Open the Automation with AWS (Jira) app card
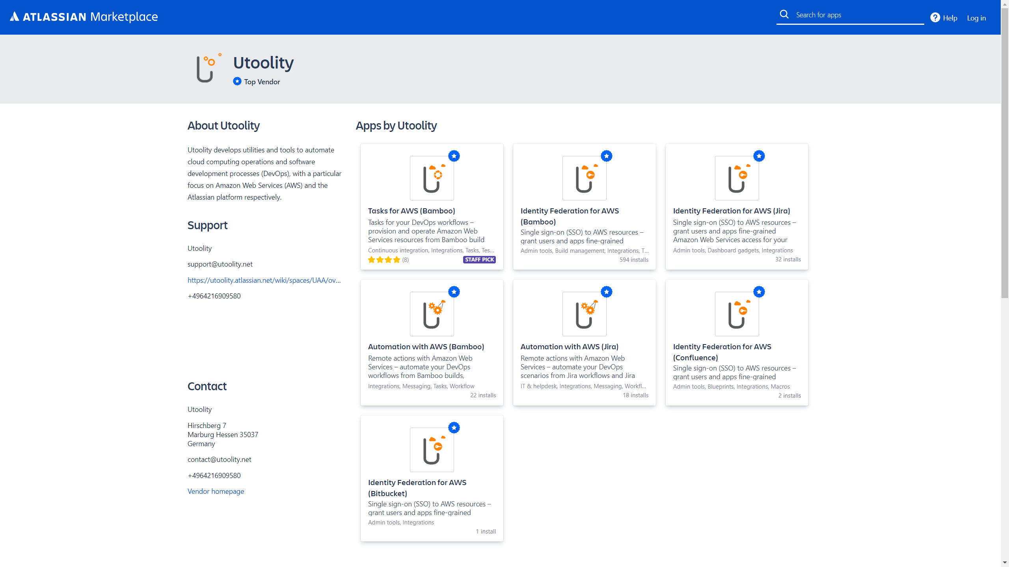 [x=584, y=343]
